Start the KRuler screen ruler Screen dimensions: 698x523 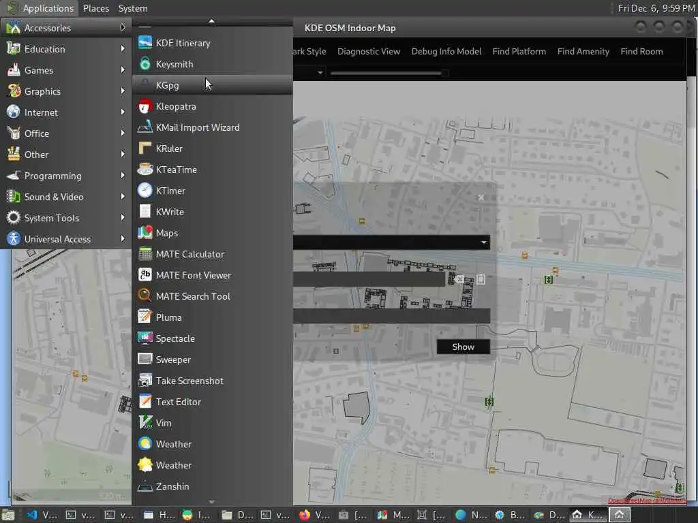(213, 148)
